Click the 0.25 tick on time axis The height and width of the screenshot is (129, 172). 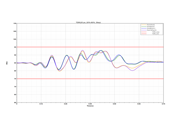click(66, 104)
